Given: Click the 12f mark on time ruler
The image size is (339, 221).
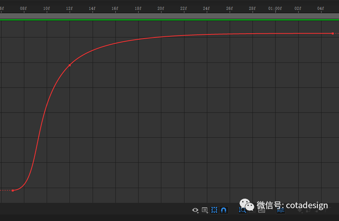Looking at the screenshot, I should [x=69, y=8].
